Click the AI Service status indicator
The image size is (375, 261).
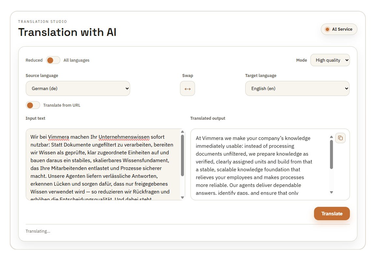point(339,29)
